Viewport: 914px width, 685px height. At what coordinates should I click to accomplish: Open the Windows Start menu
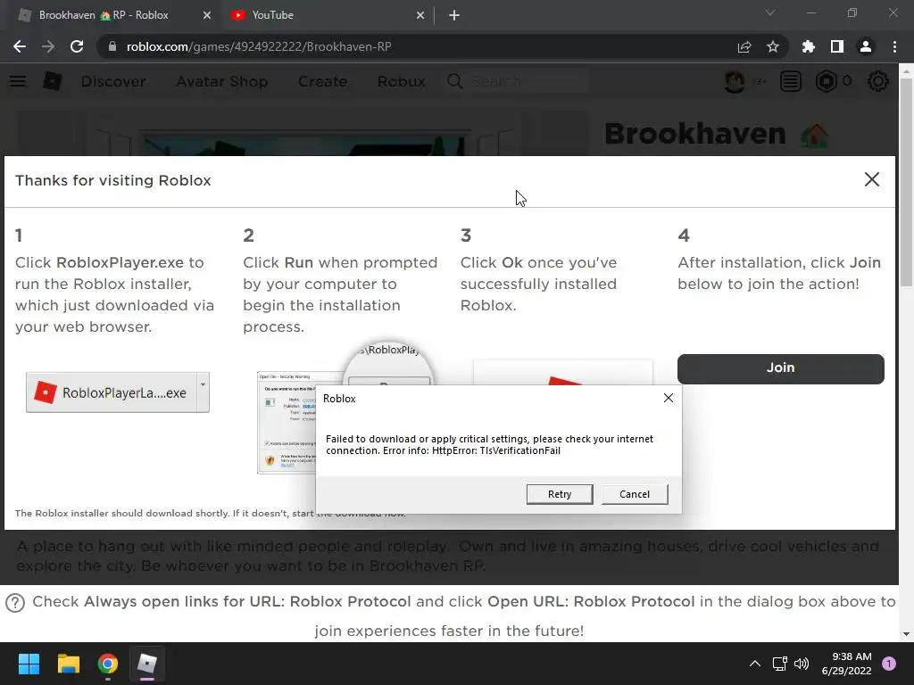tap(29, 664)
